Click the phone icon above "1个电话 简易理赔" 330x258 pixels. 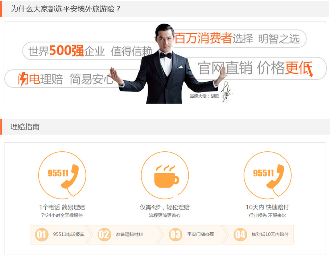tap(62, 175)
